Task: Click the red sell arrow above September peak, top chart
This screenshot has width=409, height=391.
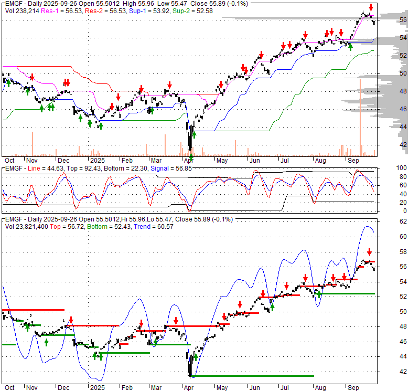Action: [x=371, y=7]
